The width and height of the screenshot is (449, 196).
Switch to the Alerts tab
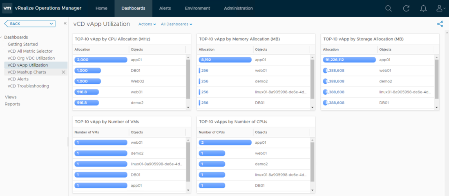(x=165, y=8)
